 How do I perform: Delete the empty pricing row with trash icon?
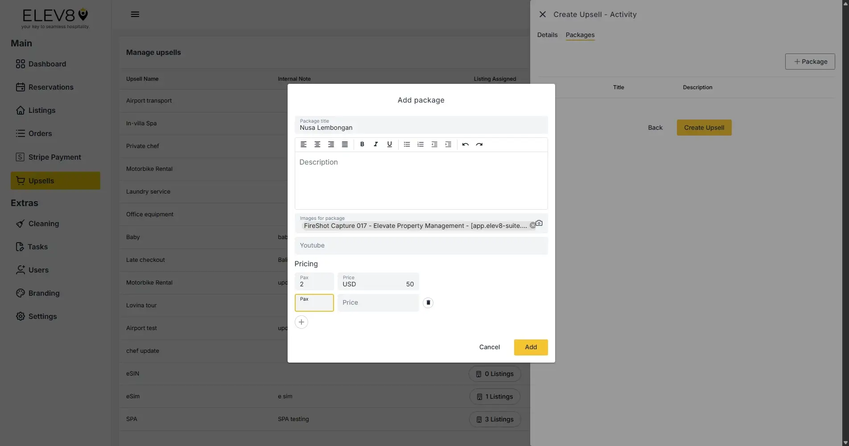[428, 302]
